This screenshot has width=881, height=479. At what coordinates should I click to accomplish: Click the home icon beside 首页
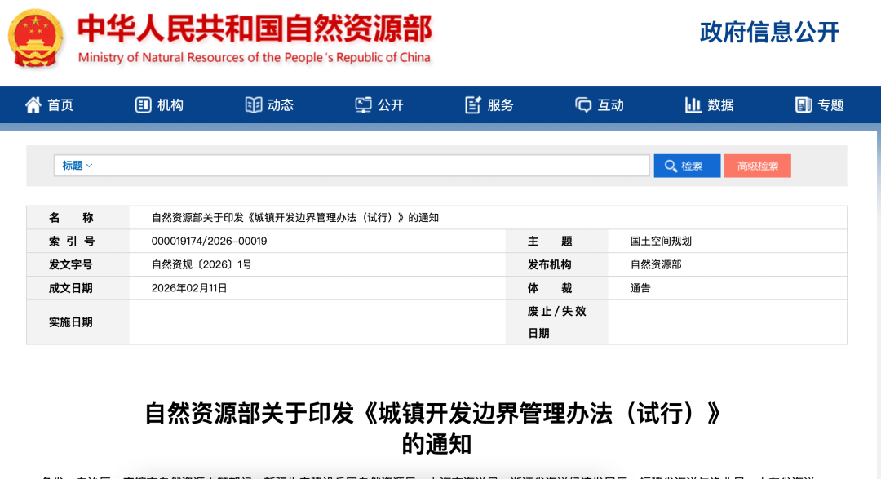[33, 104]
